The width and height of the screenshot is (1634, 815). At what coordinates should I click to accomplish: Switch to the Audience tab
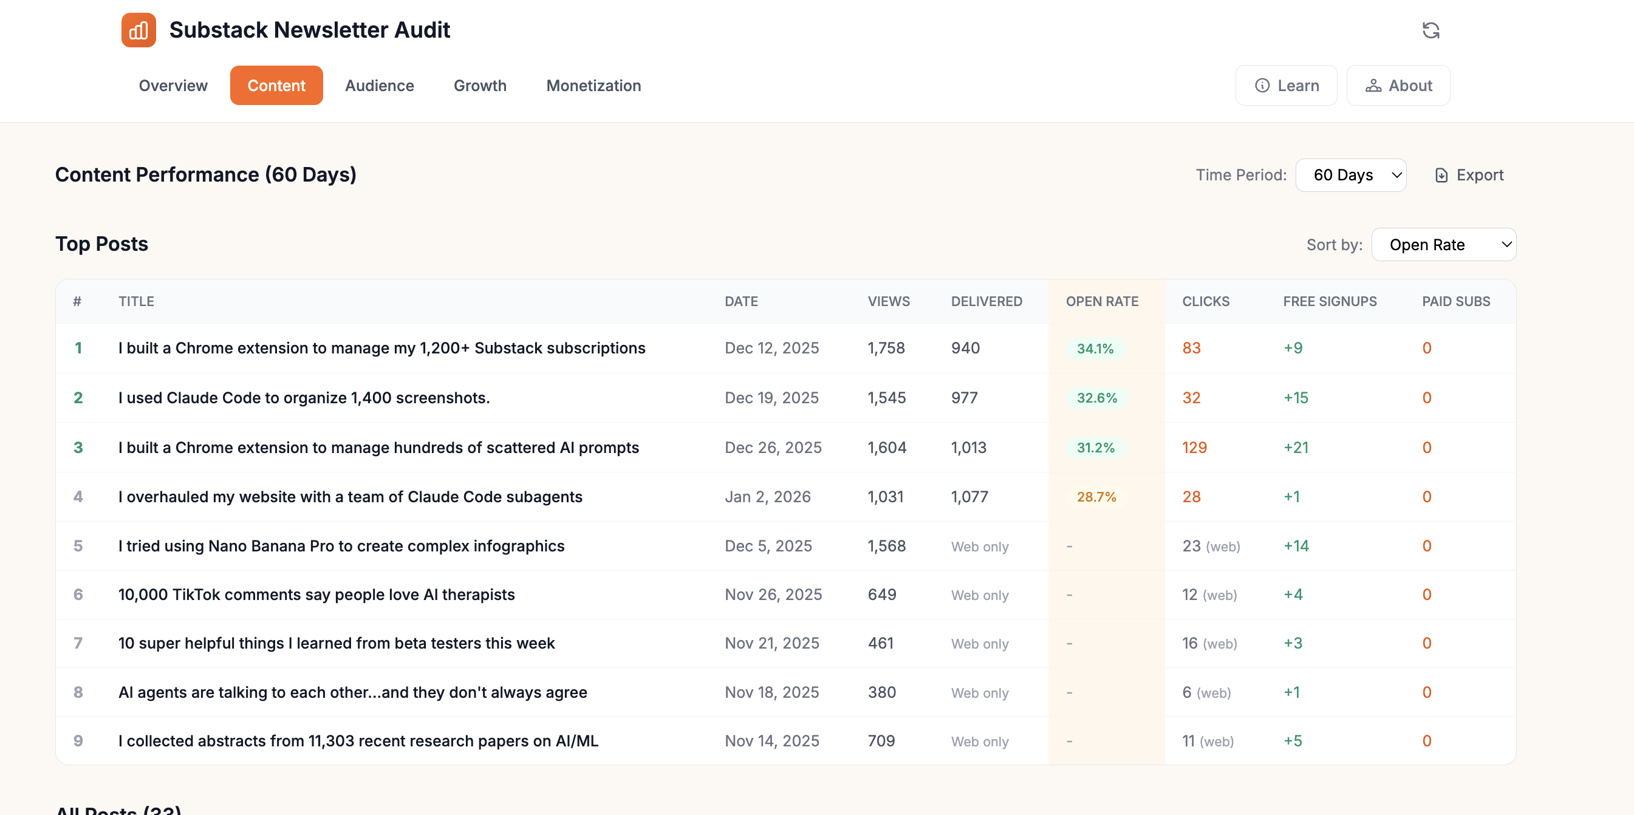(x=379, y=85)
